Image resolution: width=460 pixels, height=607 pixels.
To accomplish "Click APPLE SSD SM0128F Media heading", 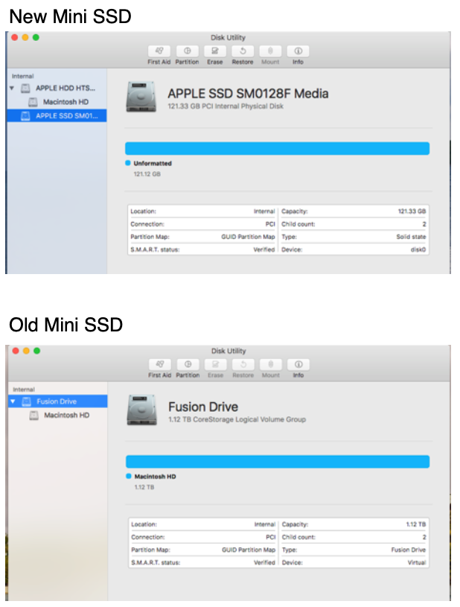I will click(248, 93).
